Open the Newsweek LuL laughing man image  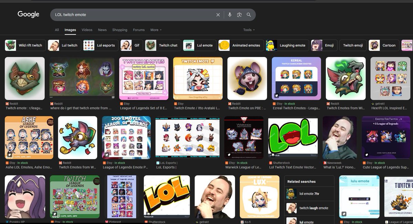coord(340,137)
